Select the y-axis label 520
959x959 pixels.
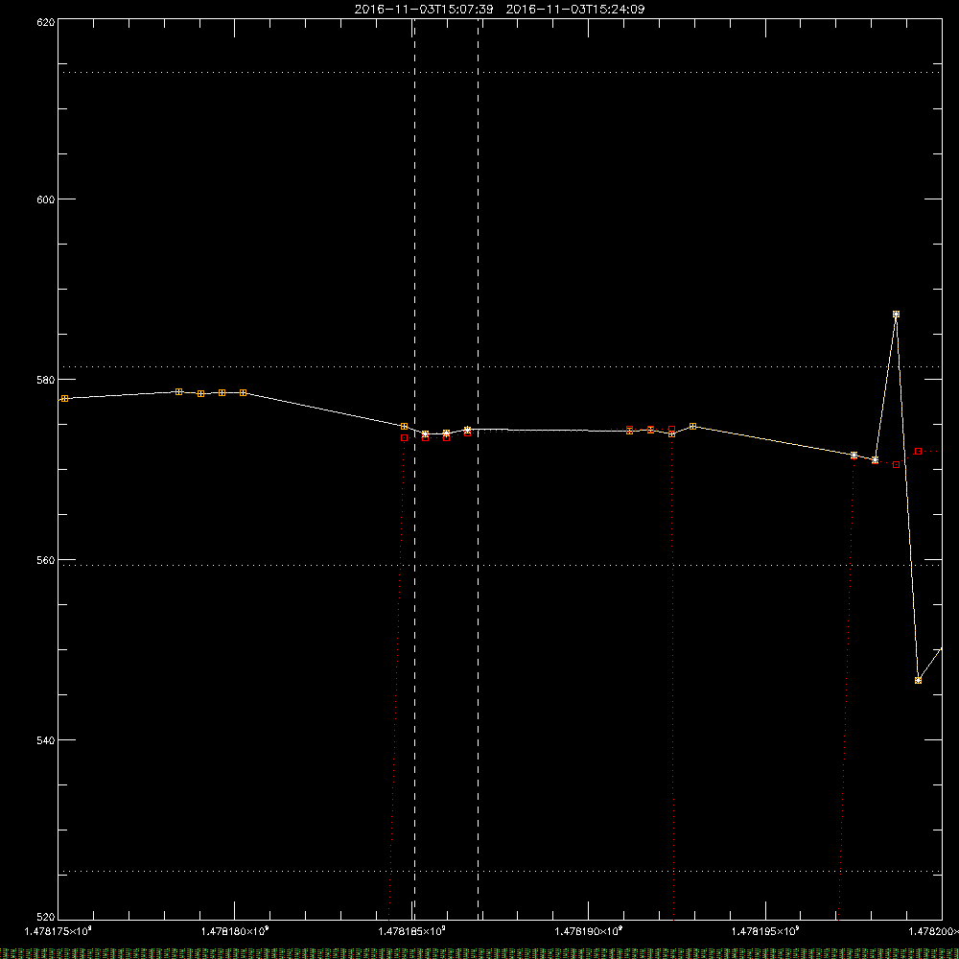[46, 918]
